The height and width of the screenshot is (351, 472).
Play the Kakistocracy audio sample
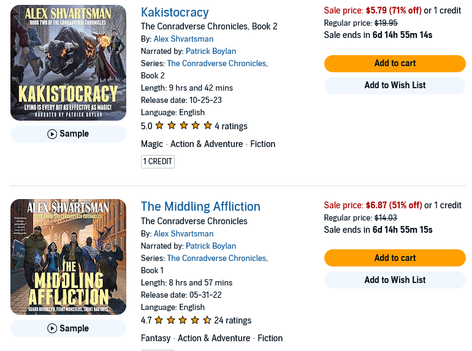pyautogui.click(x=68, y=134)
